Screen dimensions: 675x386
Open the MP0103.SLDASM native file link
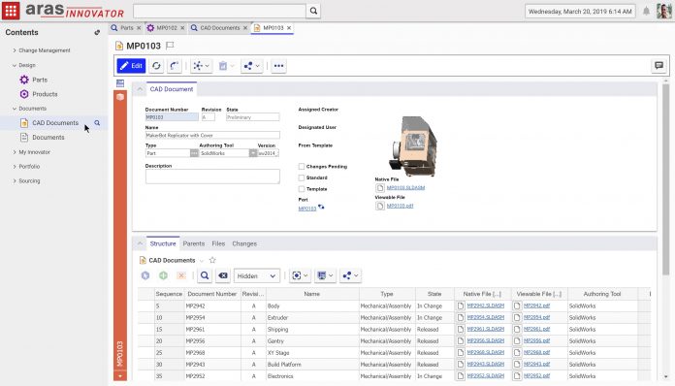(405, 187)
